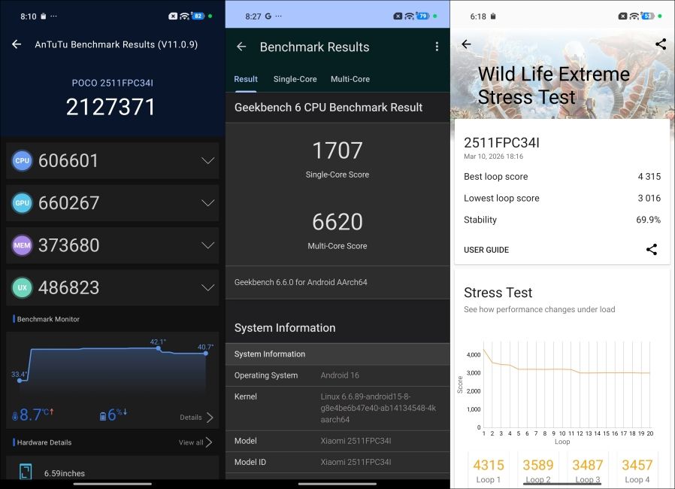This screenshot has width=675, height=489.
Task: Tap the GPU score badge icon
Action: click(x=22, y=202)
